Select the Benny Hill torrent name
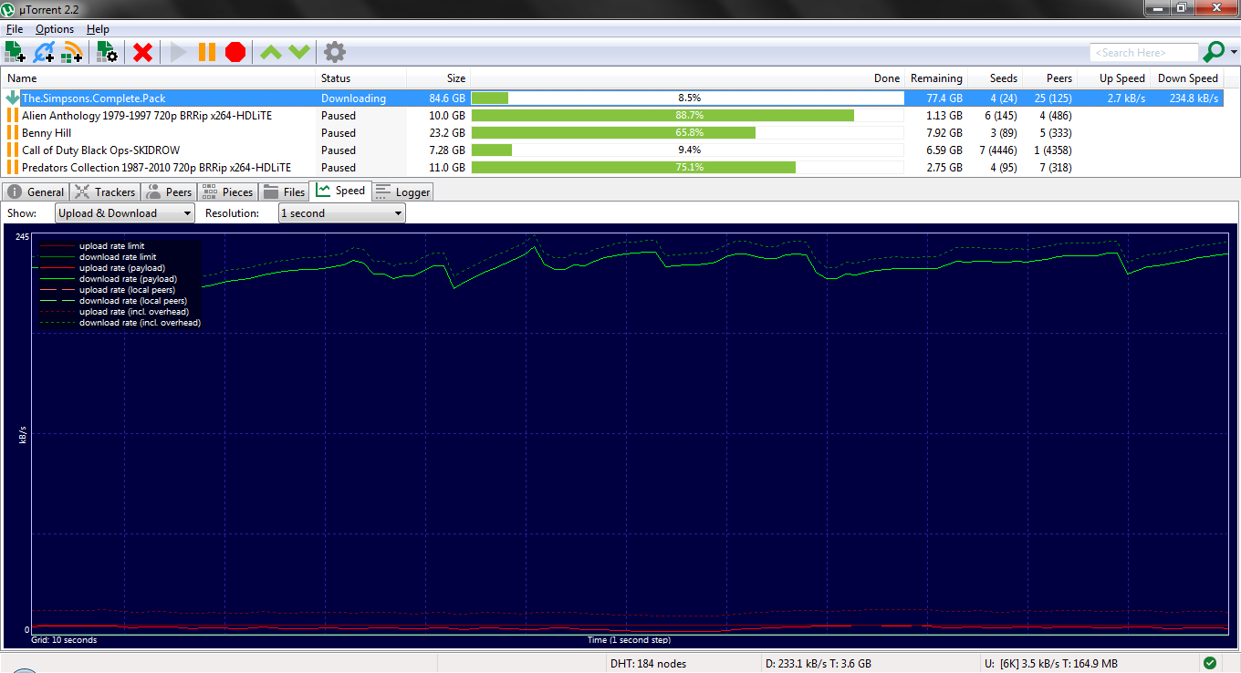This screenshot has width=1241, height=673. coord(47,133)
